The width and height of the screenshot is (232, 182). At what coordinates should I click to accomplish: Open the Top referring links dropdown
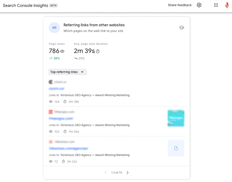point(68,72)
